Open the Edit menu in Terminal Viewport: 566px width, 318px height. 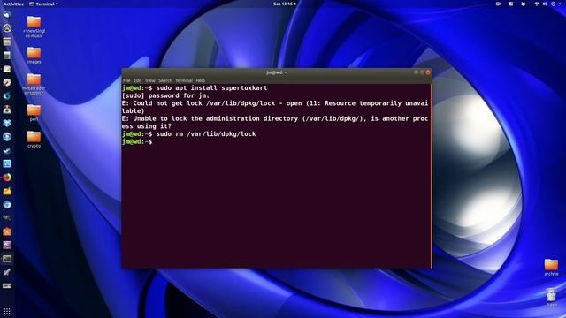click(138, 80)
